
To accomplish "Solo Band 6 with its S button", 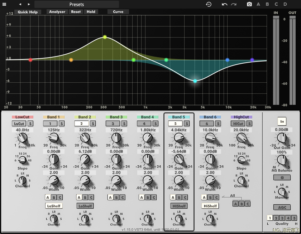I will pos(218,123).
